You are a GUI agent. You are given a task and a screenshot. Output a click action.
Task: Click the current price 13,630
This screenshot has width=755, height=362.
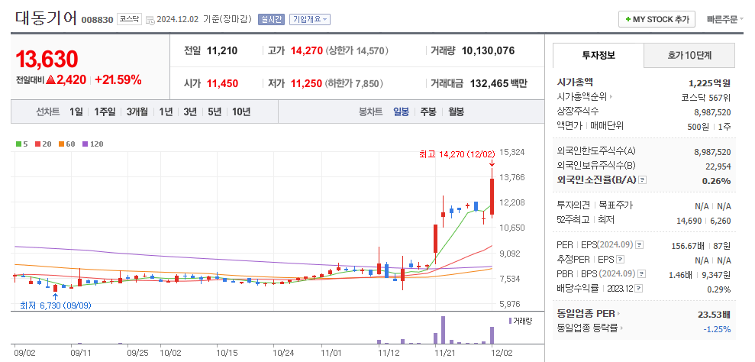(x=47, y=59)
